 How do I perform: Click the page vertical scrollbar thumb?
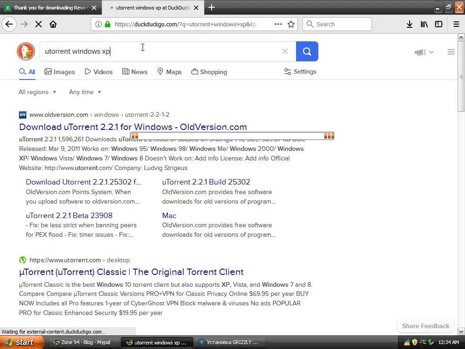(461, 76)
